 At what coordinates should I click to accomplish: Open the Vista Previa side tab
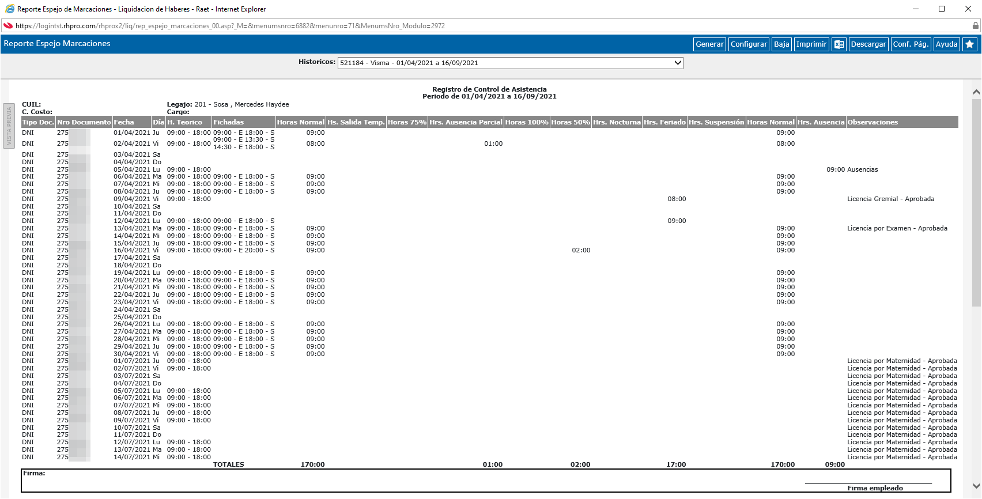point(9,126)
